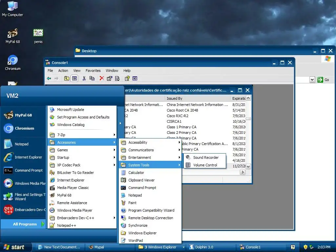Click Go button in Desktop window
Viewport: 336px width, 252px height.
[323, 80]
